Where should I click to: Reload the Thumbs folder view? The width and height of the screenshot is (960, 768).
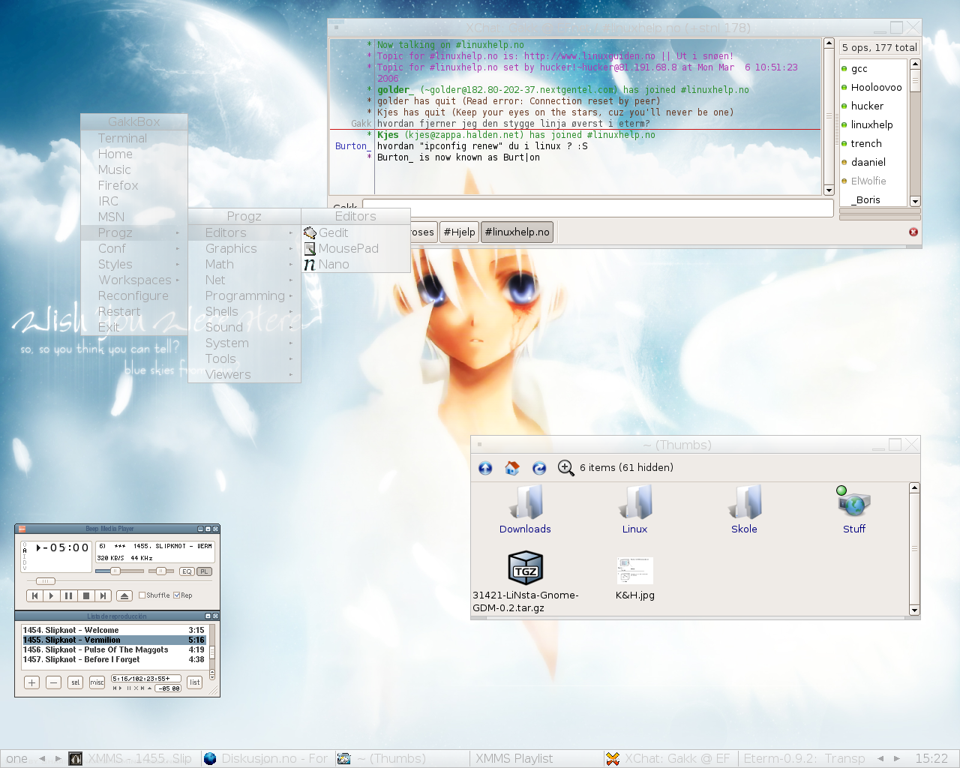[539, 468]
